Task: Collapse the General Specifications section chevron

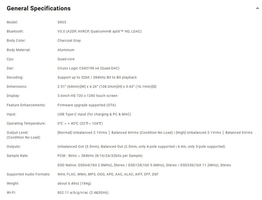Action: (257, 8)
